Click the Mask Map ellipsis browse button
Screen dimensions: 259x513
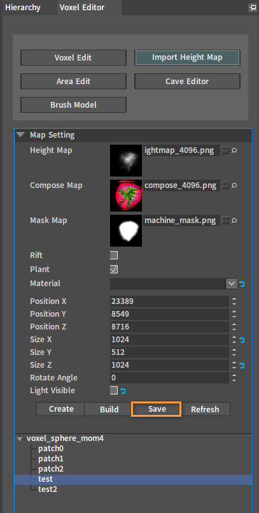[x=225, y=220]
